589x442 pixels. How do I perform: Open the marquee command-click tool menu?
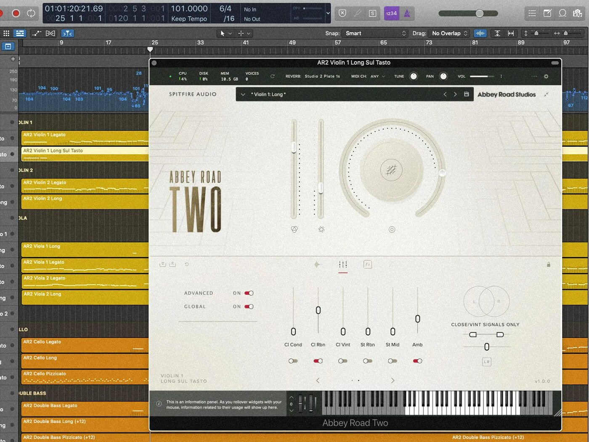point(244,33)
